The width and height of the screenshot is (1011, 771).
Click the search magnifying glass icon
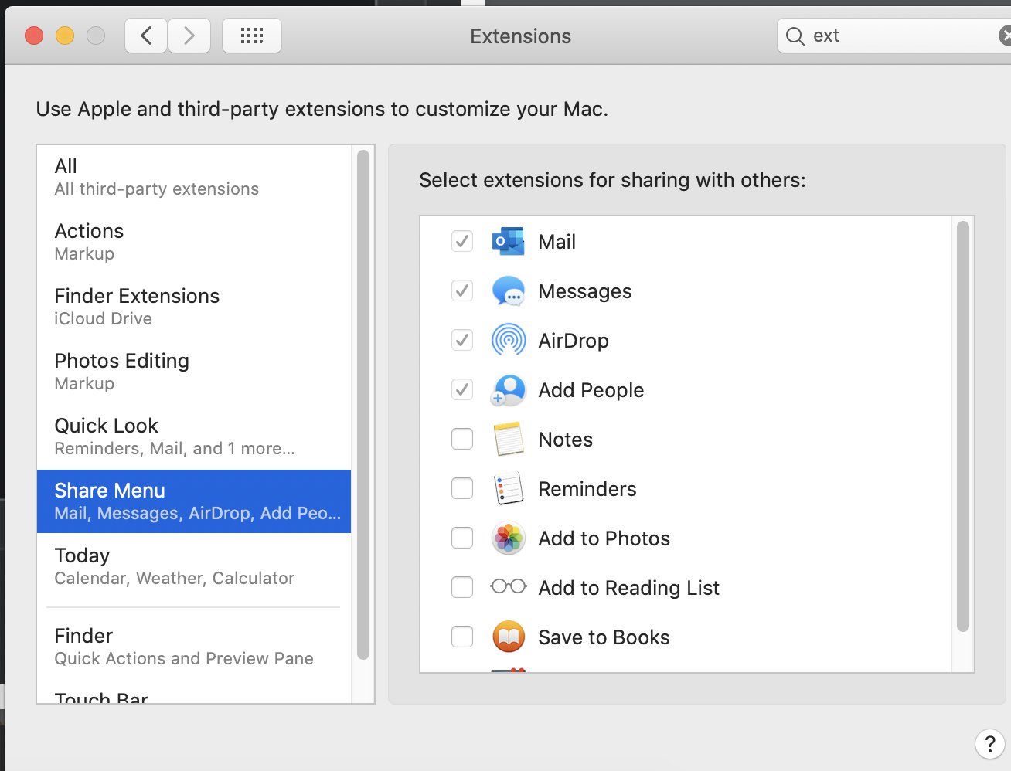coord(795,36)
